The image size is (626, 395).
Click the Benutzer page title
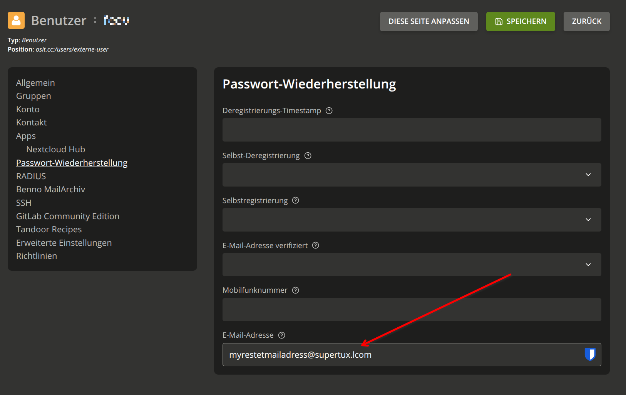coord(59,20)
